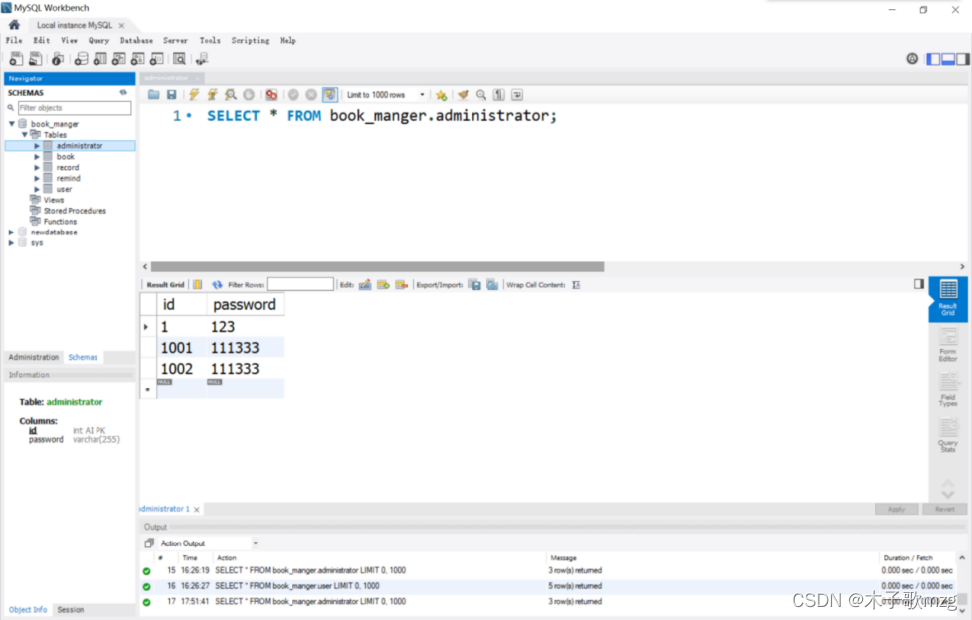This screenshot has width=972, height=620.
Task: Toggle the bottom output panel visibility
Action: 948,59
